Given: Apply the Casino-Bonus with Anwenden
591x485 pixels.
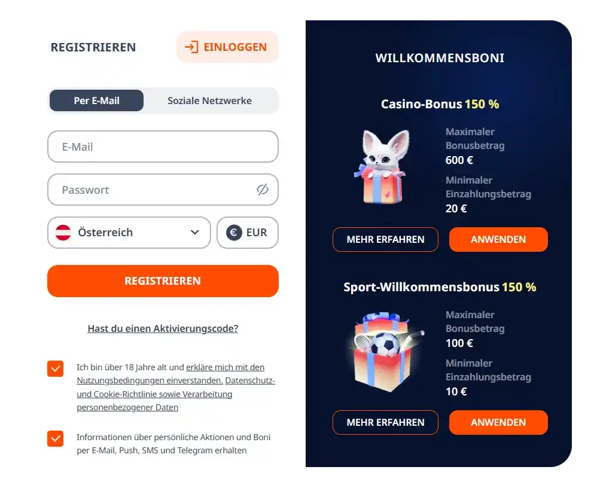Looking at the screenshot, I should pos(498,239).
